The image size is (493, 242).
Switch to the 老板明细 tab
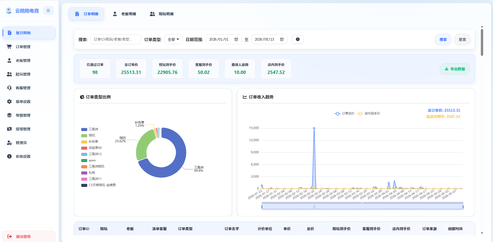click(124, 14)
